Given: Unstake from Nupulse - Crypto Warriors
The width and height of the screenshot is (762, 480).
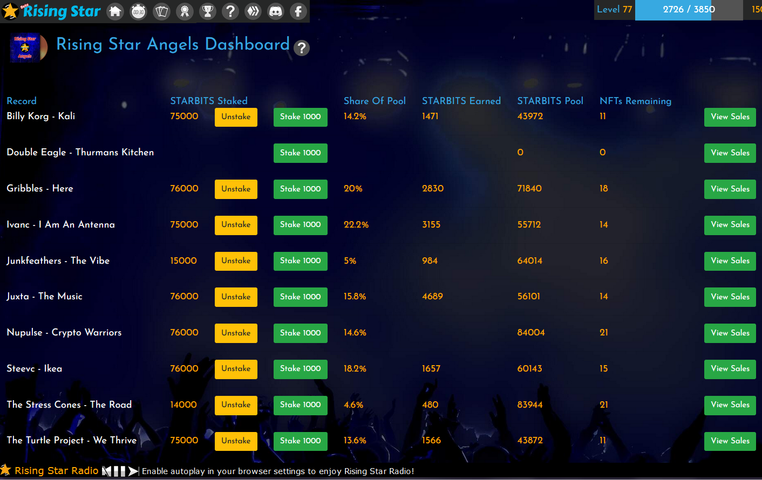Looking at the screenshot, I should coord(236,333).
